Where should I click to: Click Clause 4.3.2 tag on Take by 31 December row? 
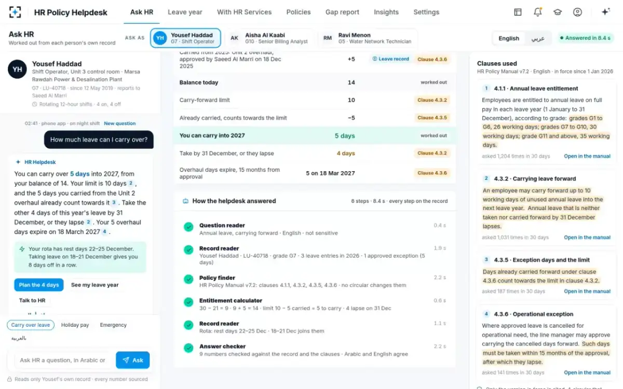click(432, 153)
